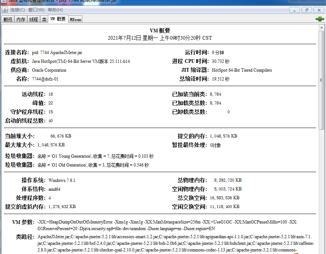Click unloaded classes value 0
This screenshot has height=254, width=326.
(x=228, y=112)
